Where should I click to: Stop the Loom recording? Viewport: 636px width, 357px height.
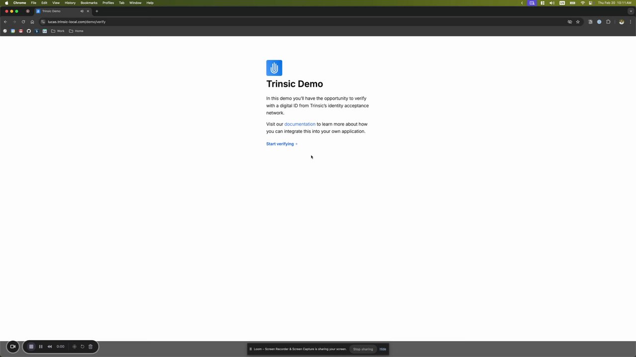[31, 347]
